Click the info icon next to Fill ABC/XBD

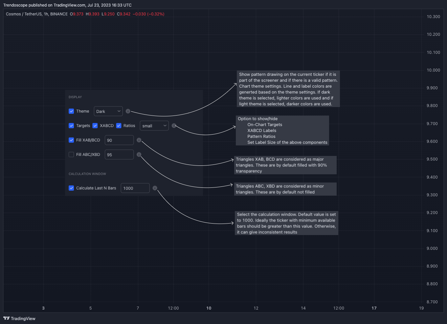click(x=139, y=155)
